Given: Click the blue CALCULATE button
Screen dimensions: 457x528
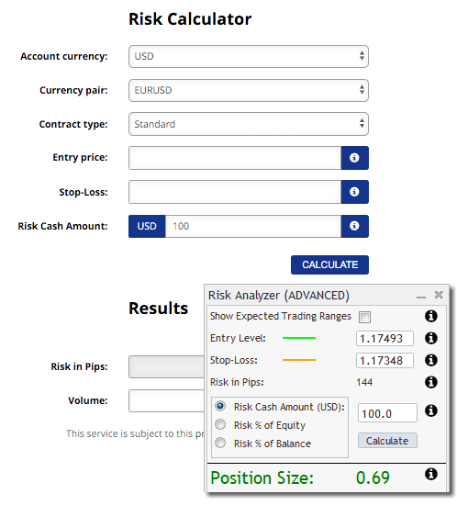Looking at the screenshot, I should pyautogui.click(x=329, y=264).
